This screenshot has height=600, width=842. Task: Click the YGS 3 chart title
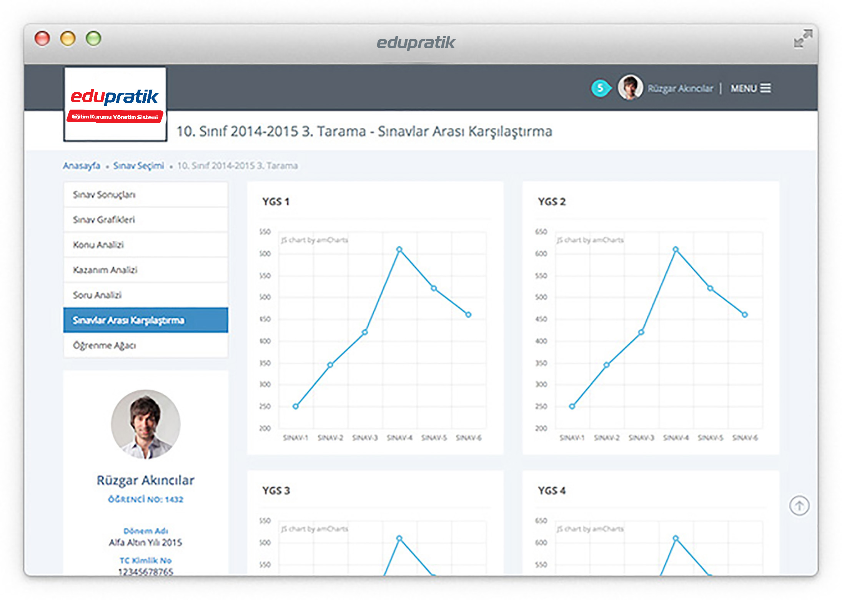tap(276, 490)
